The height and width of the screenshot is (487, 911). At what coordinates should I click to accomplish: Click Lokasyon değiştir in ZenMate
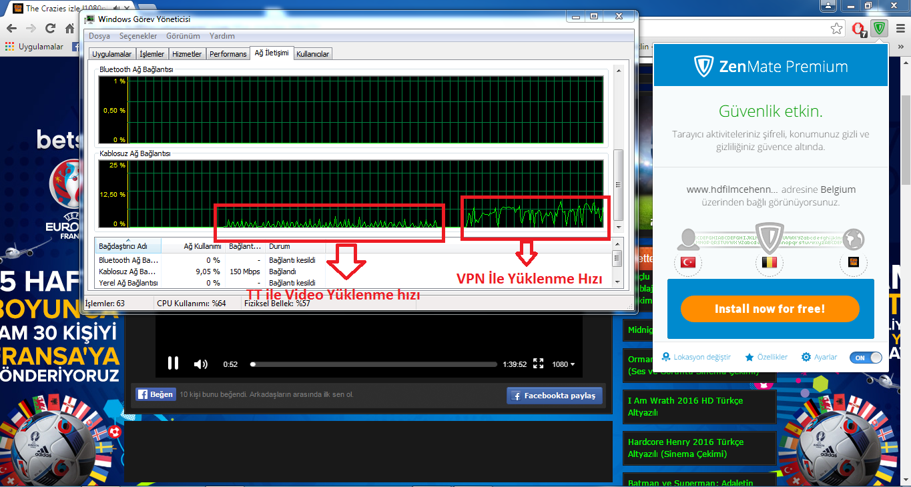(x=696, y=358)
